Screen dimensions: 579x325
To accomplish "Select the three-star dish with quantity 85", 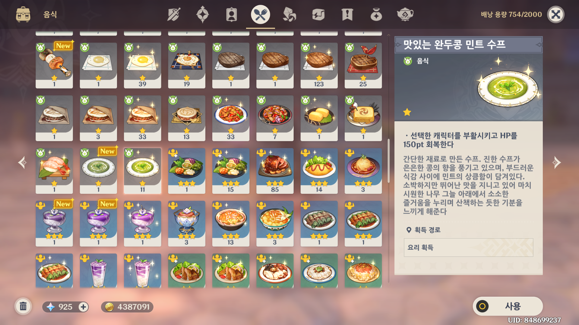I will coord(275,171).
